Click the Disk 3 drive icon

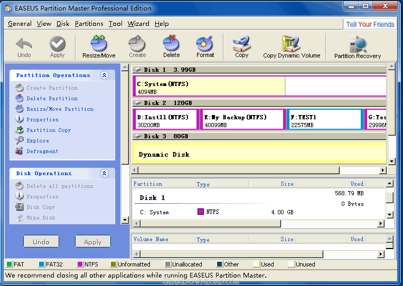[x=137, y=136]
